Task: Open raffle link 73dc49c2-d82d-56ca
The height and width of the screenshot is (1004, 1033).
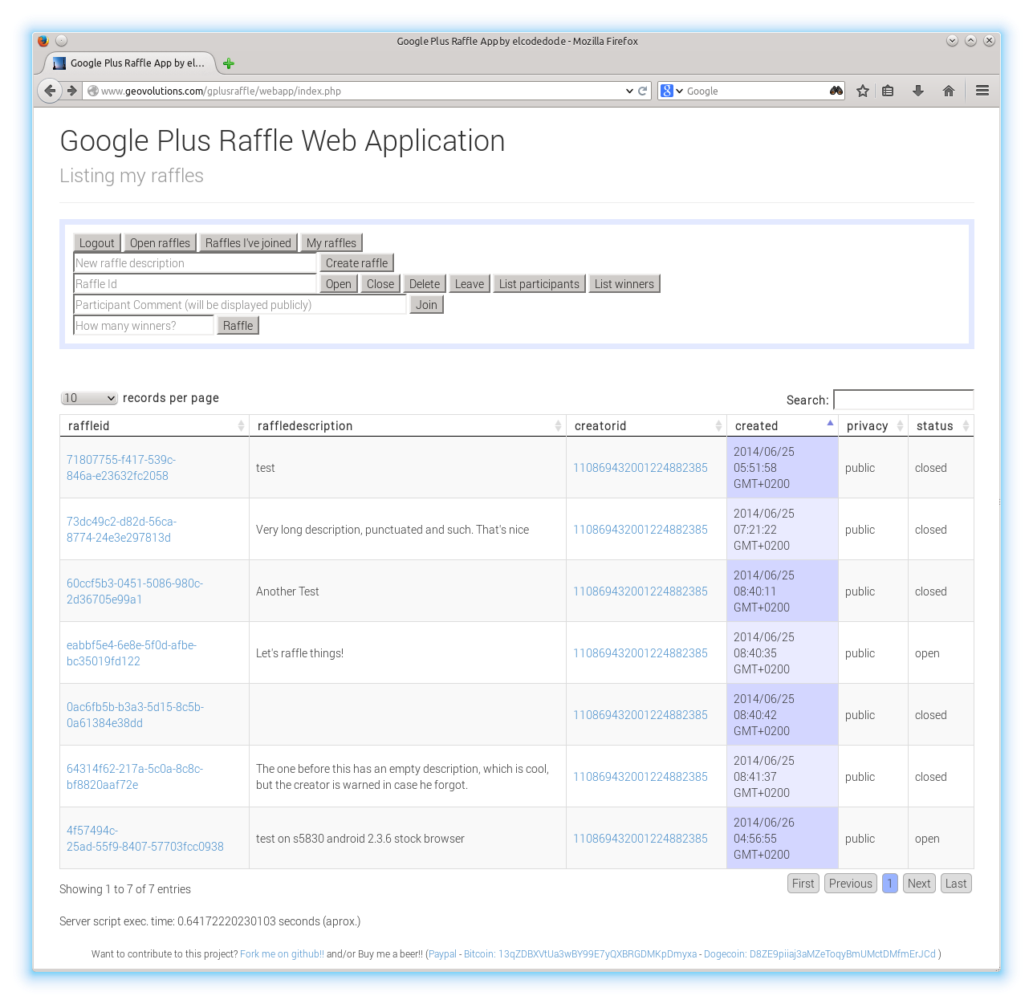Action: (121, 529)
